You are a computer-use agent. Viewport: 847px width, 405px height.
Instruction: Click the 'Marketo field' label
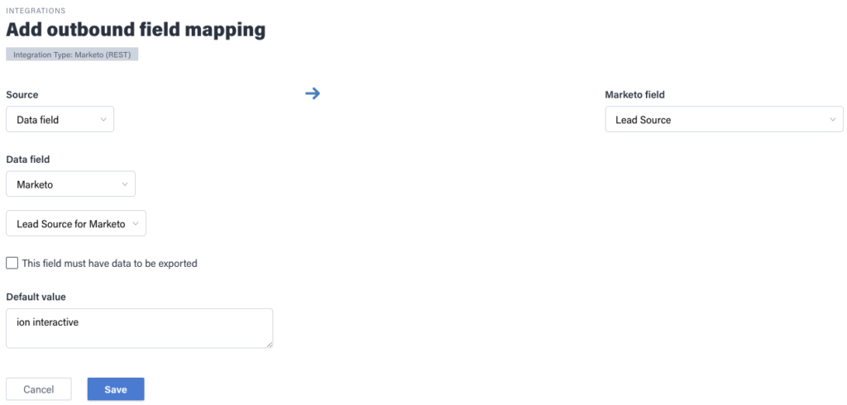coord(634,95)
